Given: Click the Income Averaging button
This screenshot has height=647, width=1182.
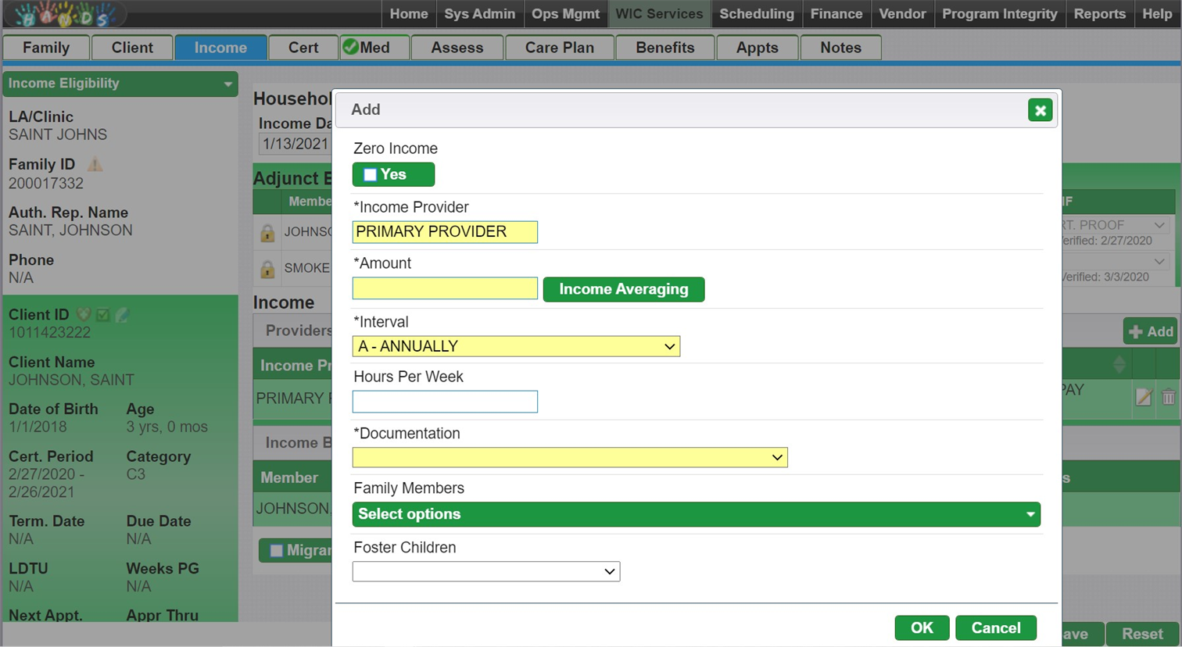Looking at the screenshot, I should pos(623,289).
